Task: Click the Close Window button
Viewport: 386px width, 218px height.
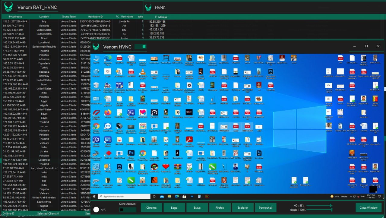Action: 369,208
